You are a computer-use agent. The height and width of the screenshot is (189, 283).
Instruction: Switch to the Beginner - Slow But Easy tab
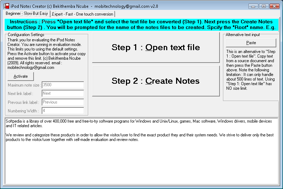(x=26, y=13)
